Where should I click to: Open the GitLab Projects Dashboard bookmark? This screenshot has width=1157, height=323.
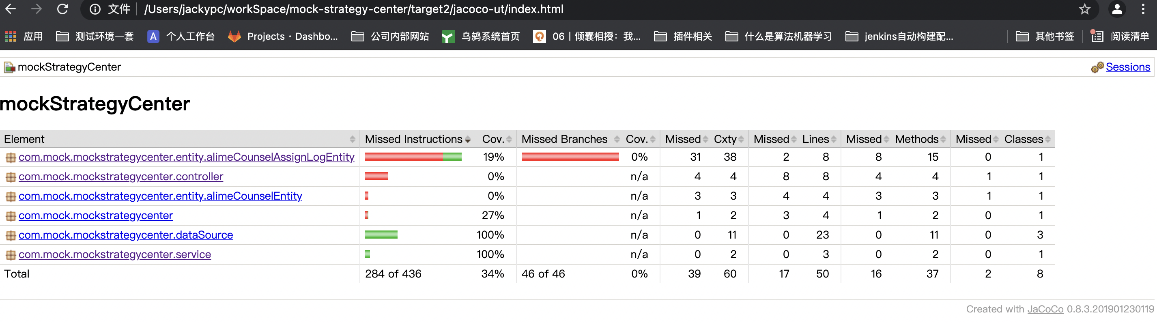(x=283, y=37)
